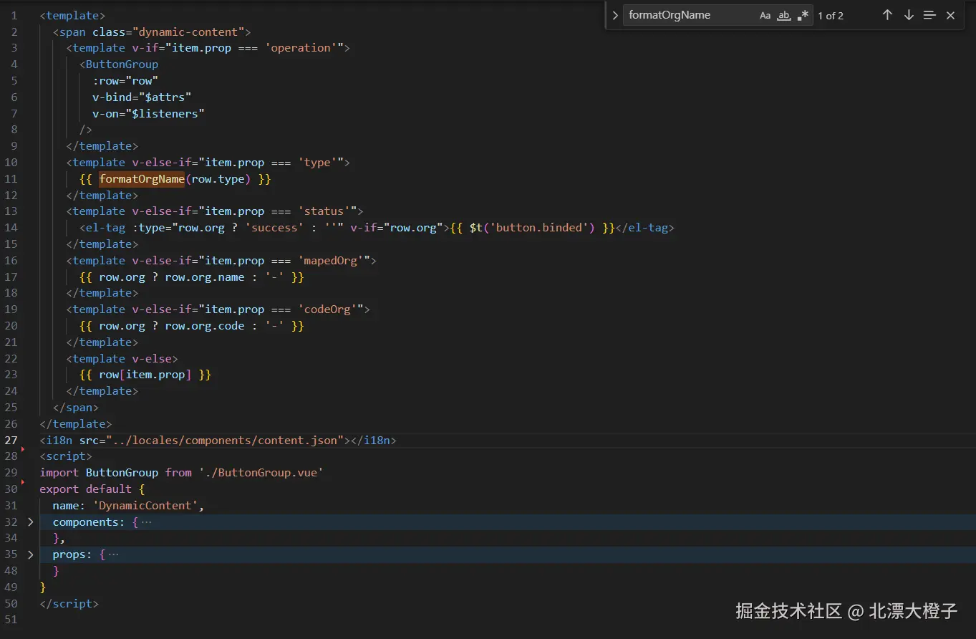Close the find widget
This screenshot has width=976, height=639.
[950, 15]
